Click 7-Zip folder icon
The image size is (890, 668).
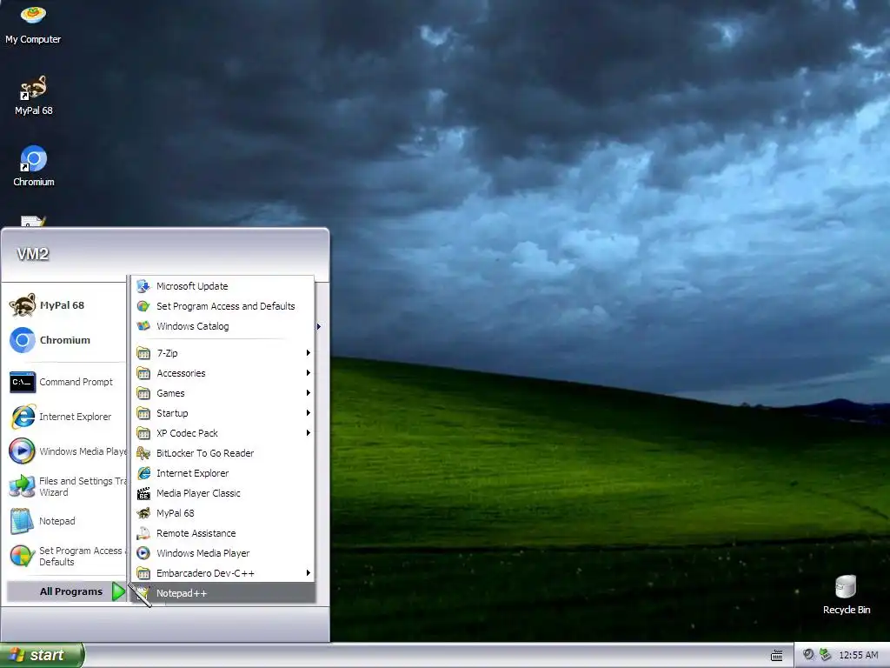pos(143,353)
